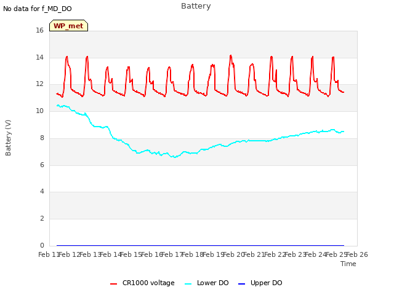Click the 'No data for f_MD_DO' message
Image resolution: width=394 pixels, height=295 pixels.
click(38, 9)
